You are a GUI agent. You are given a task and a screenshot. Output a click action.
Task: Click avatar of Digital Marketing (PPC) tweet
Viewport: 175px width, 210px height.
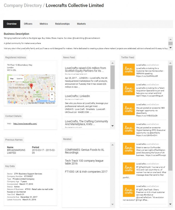(x=129, y=129)
